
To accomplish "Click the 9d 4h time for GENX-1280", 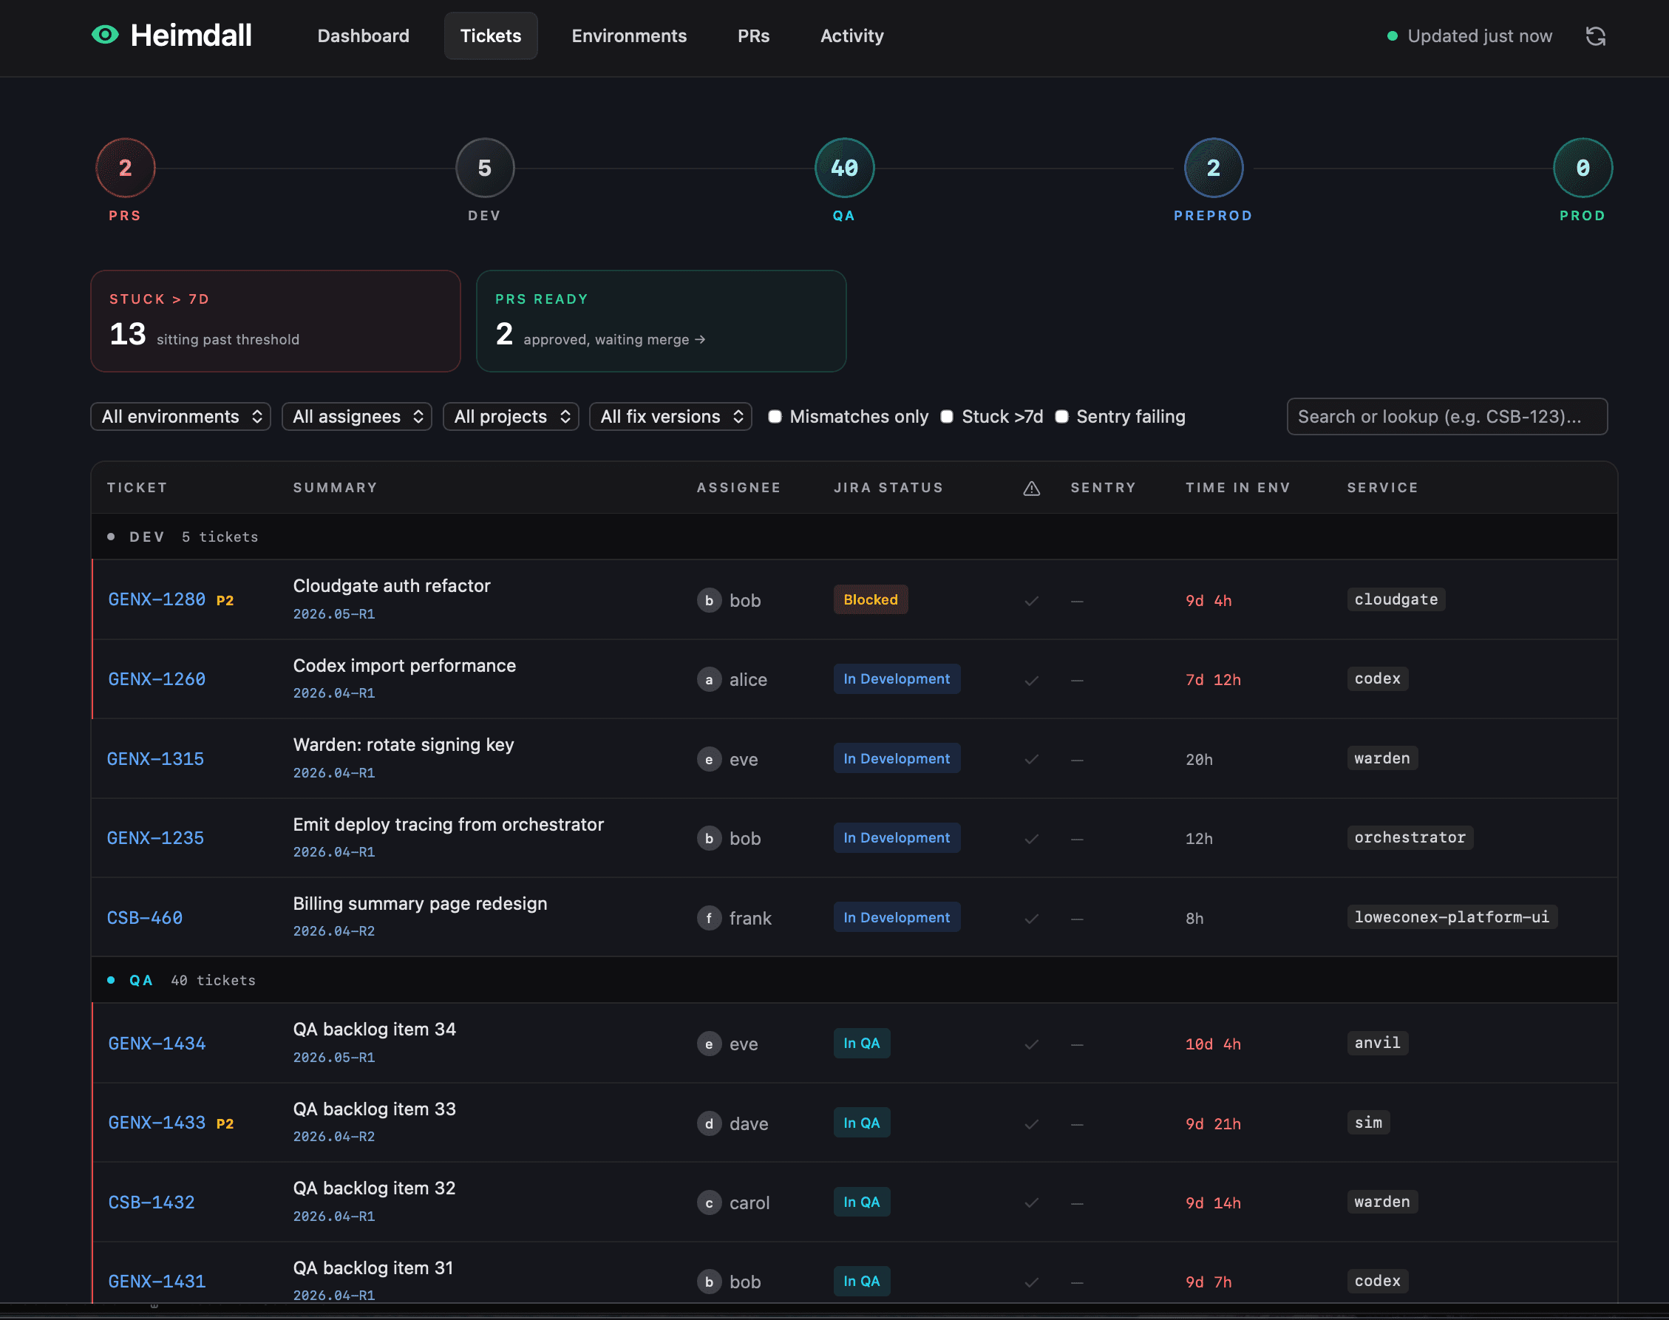I will [1209, 600].
